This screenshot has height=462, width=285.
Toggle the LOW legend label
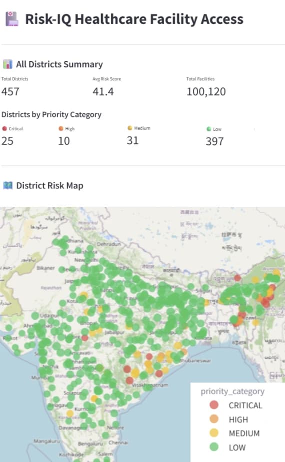pos(237,448)
